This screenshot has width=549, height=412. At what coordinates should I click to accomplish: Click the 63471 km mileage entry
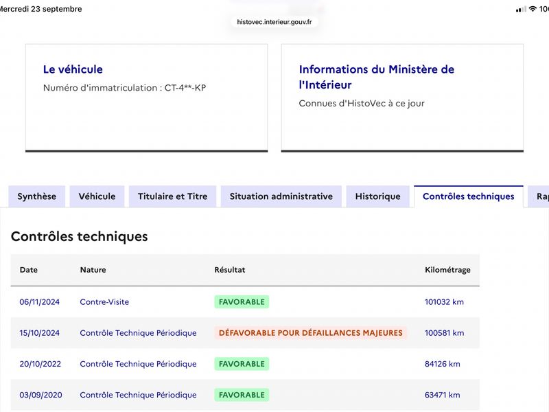tap(442, 395)
